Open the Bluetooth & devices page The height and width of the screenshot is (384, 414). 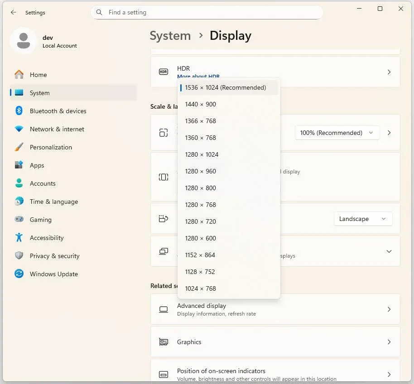pos(73,111)
